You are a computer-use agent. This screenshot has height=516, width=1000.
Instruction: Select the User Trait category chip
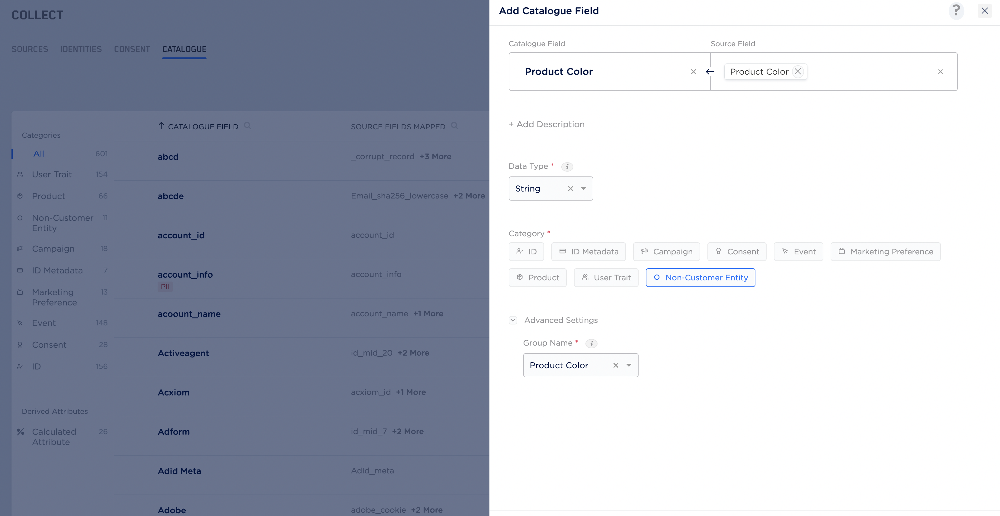(x=606, y=277)
